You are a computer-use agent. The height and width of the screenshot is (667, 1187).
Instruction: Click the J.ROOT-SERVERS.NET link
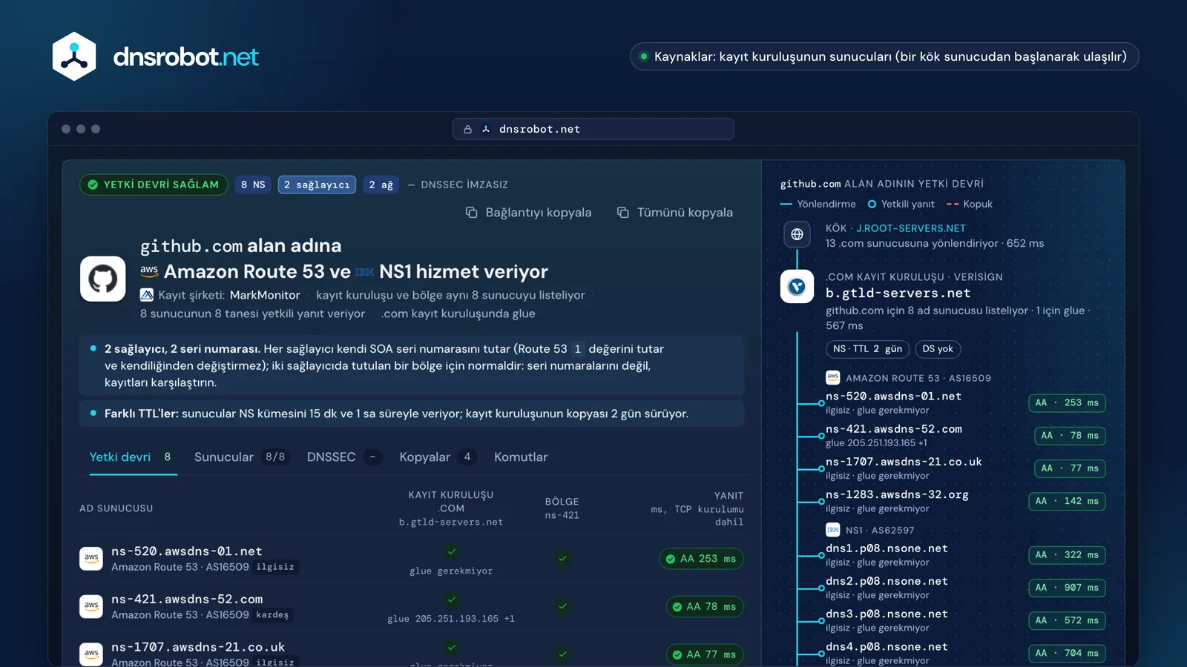click(911, 228)
